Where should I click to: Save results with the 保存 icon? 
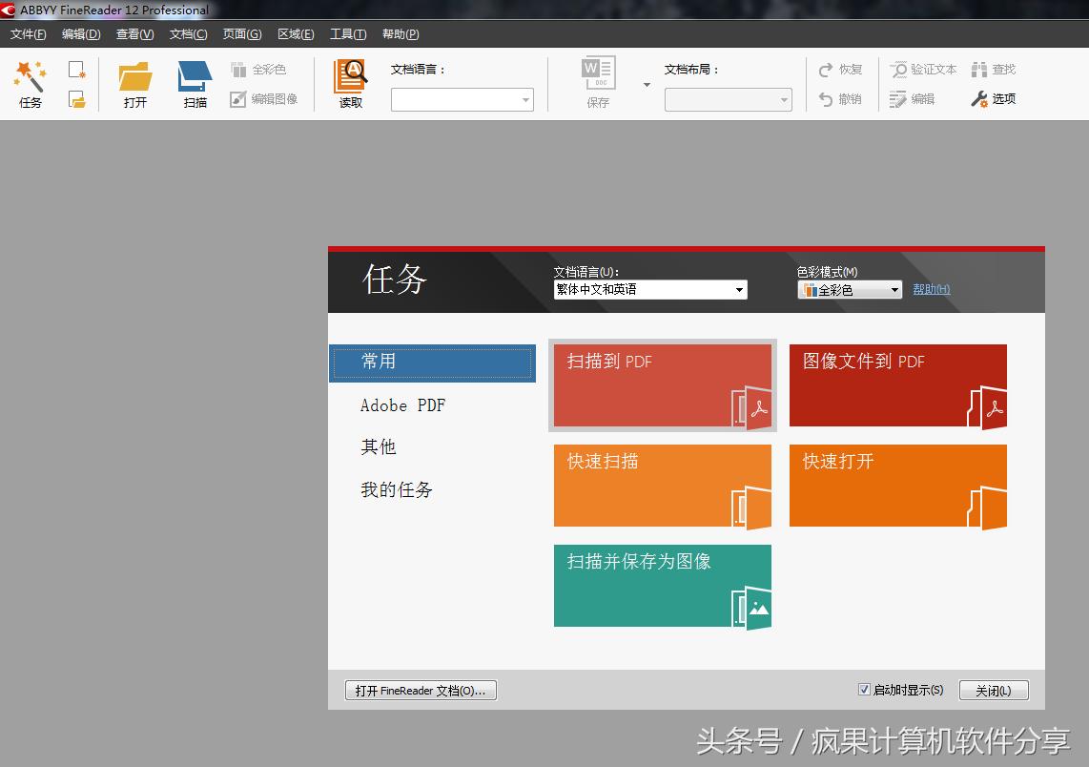pos(597,84)
